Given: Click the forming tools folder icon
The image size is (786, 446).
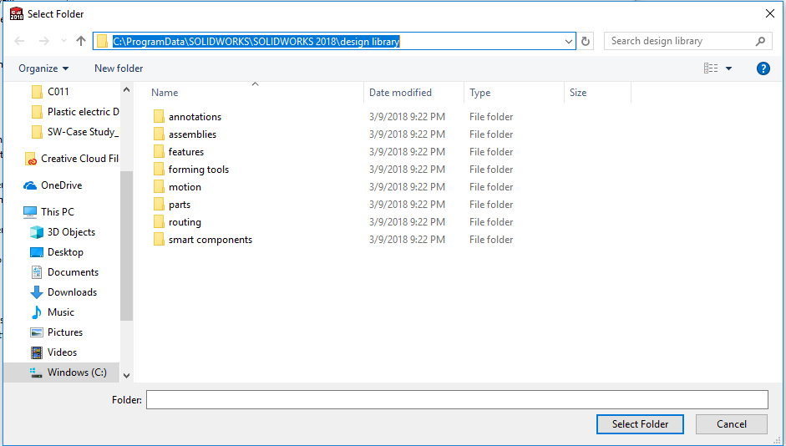Looking at the screenshot, I should coord(159,170).
